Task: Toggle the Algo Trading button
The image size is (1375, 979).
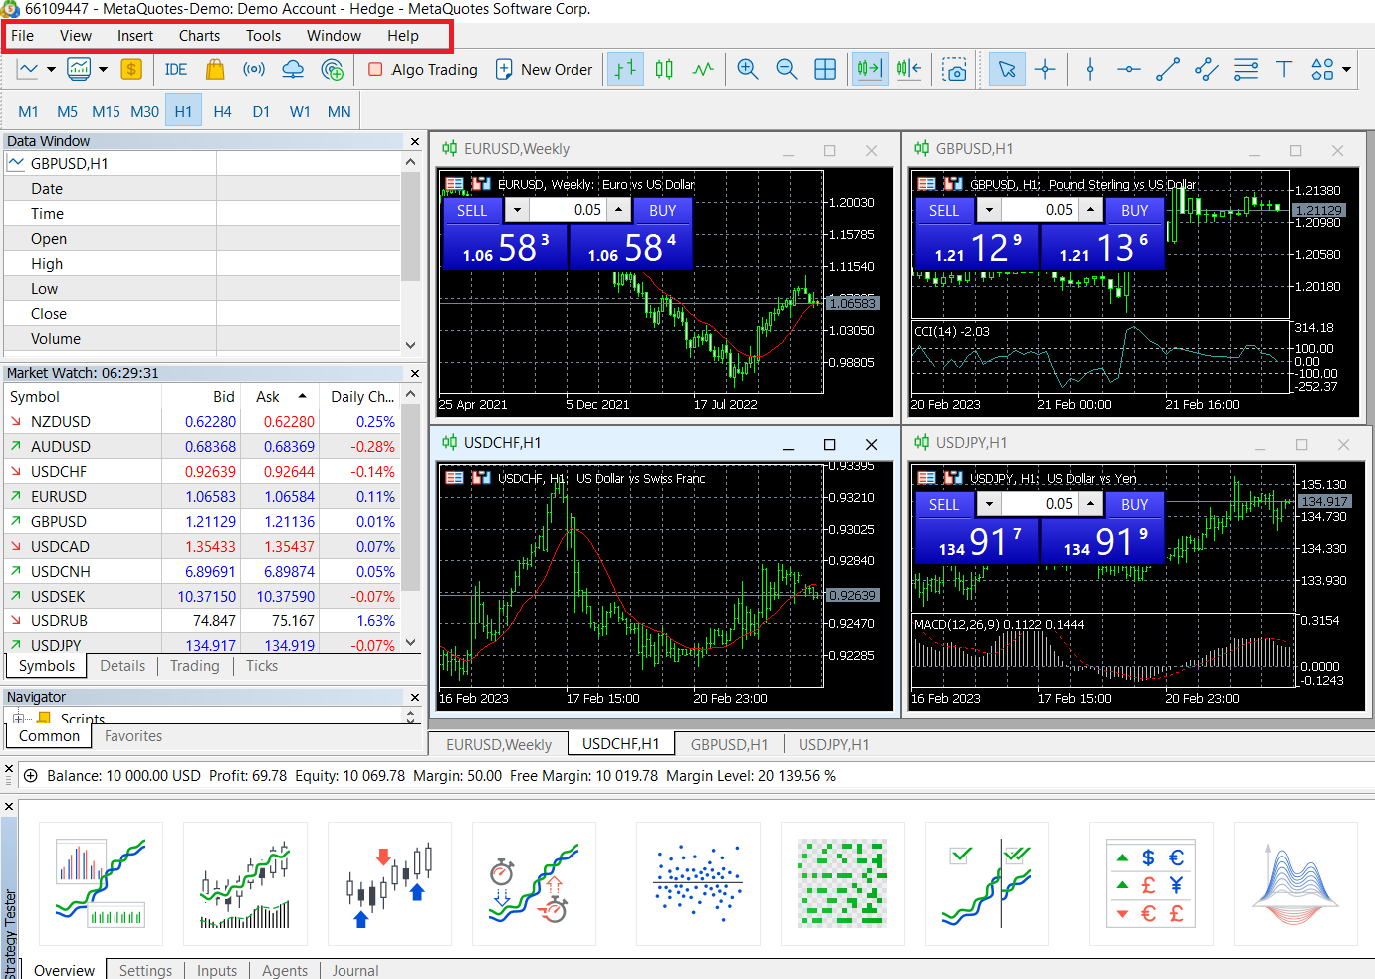Action: pos(422,69)
